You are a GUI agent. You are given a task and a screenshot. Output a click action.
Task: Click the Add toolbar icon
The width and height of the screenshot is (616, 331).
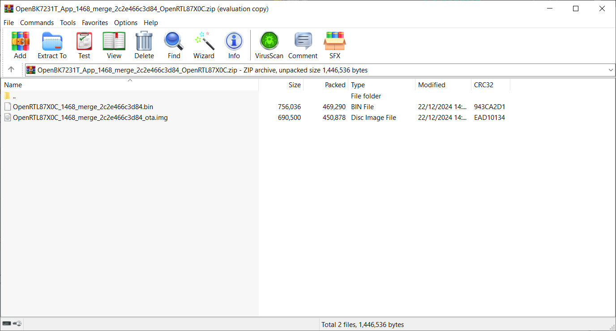20,42
